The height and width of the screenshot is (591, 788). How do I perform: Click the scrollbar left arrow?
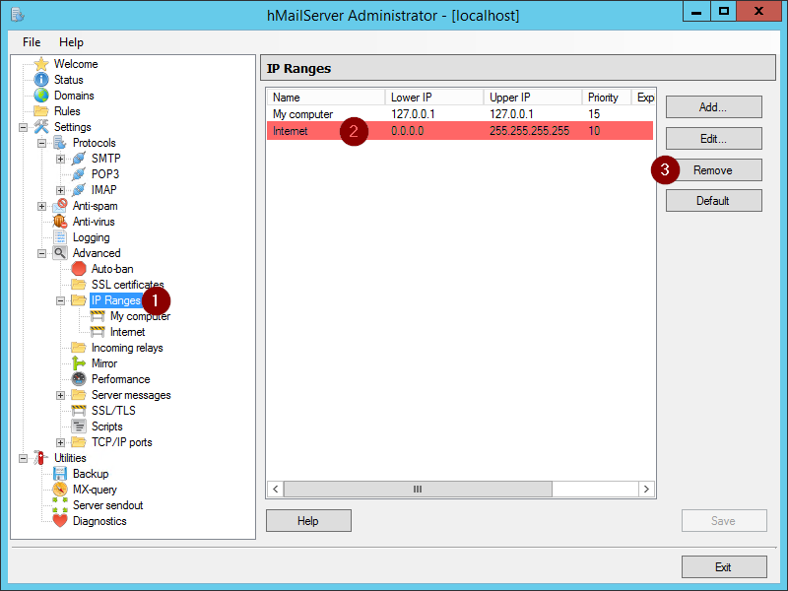point(276,489)
